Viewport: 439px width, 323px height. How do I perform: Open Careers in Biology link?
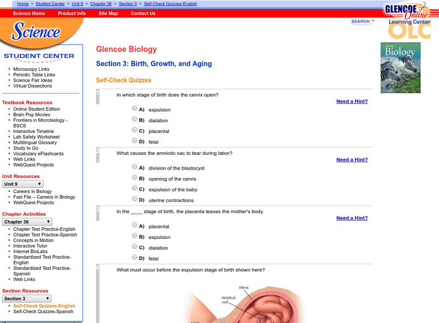click(x=32, y=191)
